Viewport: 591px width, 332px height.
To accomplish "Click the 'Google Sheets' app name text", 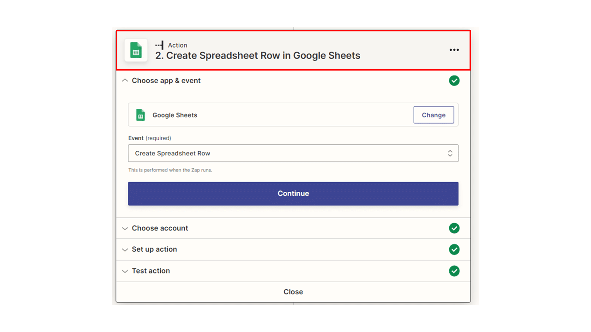I will point(175,115).
